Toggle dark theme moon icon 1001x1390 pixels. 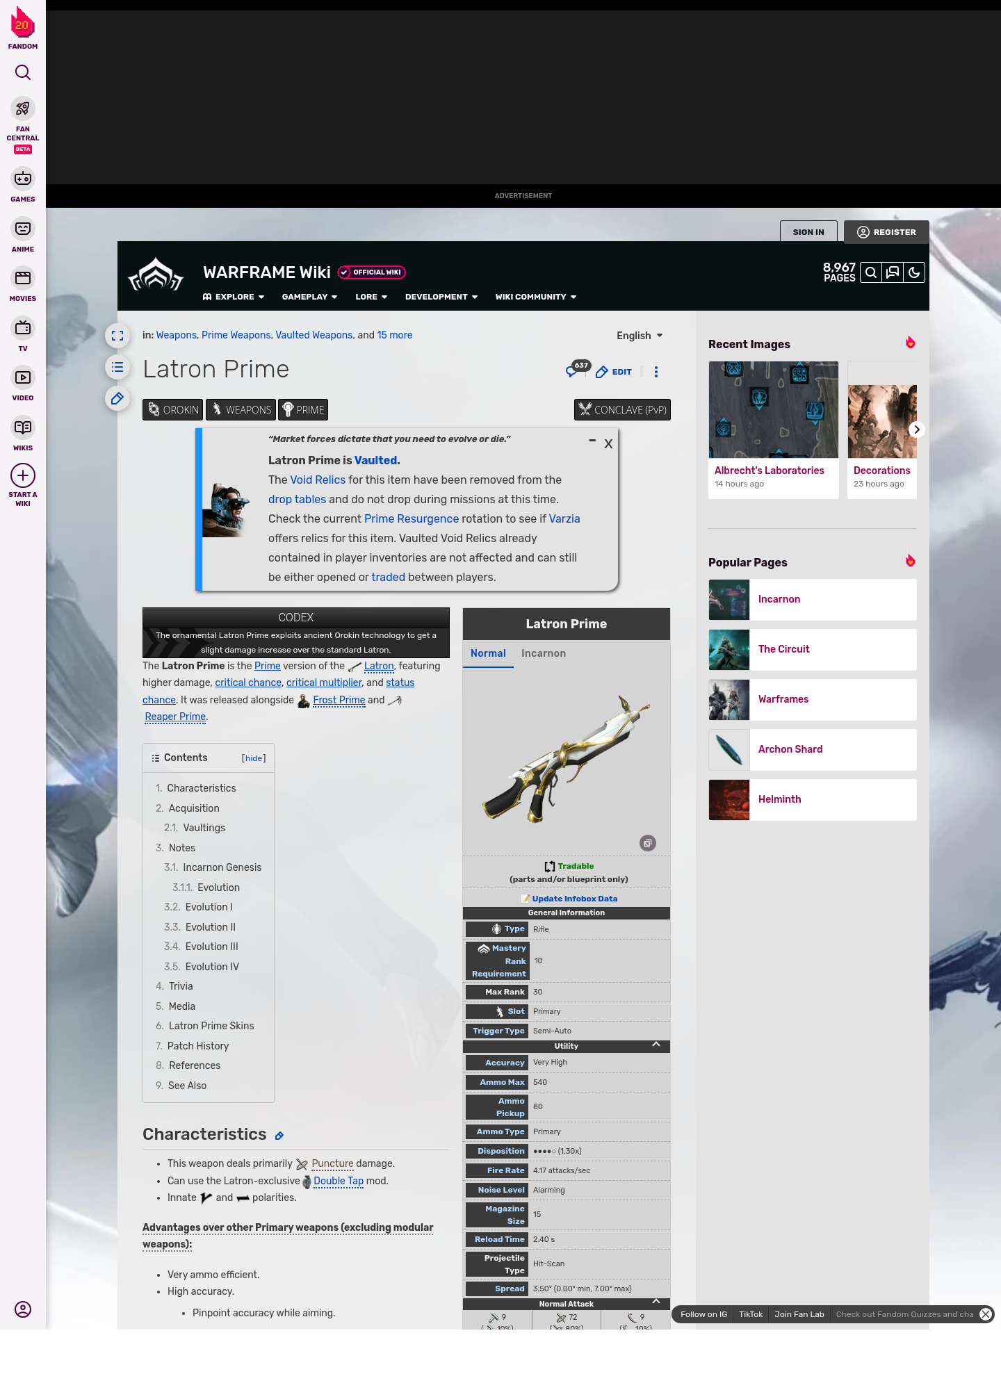click(x=914, y=272)
